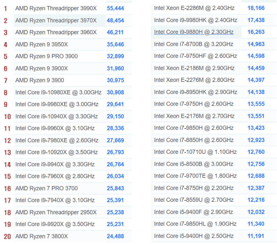
Task: Open Intel Core i7-9750H @ 2.60GHz
Action: click(x=194, y=104)
